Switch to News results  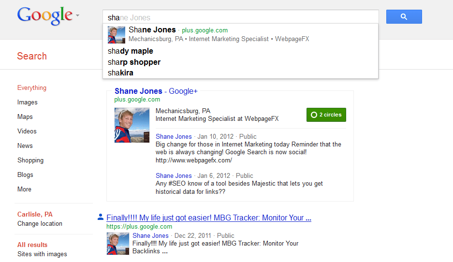[x=25, y=146]
